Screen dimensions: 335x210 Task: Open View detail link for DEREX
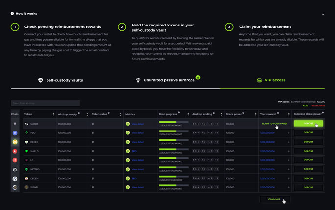click(137, 142)
